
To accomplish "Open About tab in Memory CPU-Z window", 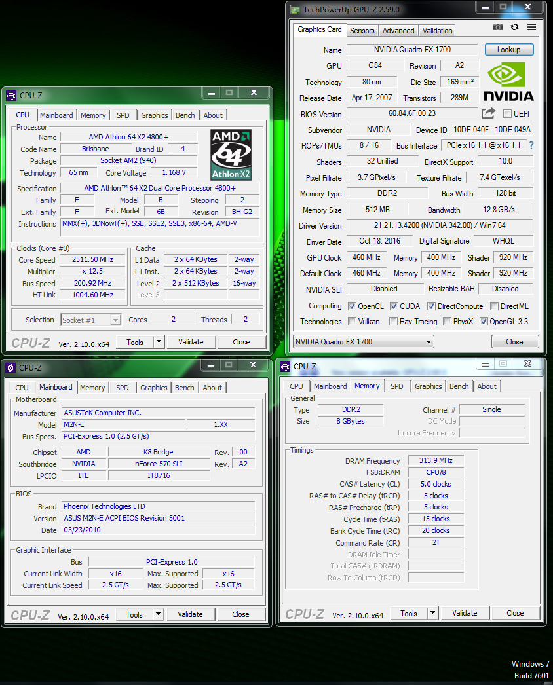I will 487,386.
